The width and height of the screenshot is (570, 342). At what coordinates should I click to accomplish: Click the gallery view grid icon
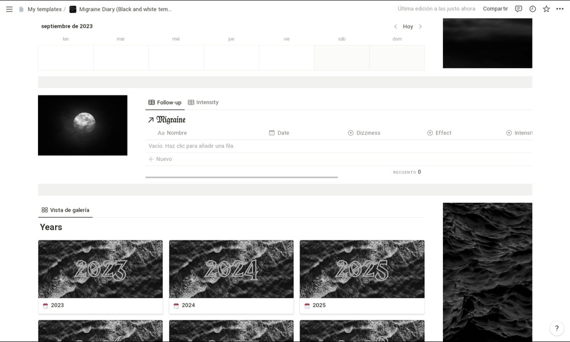tap(45, 210)
